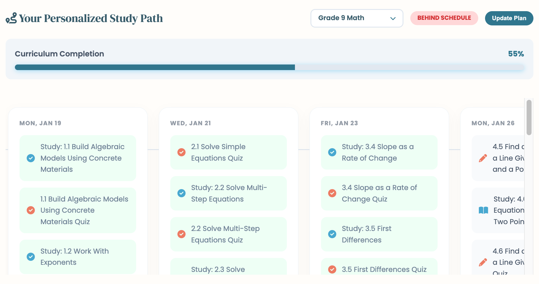Click the blue check on Study: 1.2 Work With Exponents
The width and height of the screenshot is (539, 284).
[x=30, y=257]
